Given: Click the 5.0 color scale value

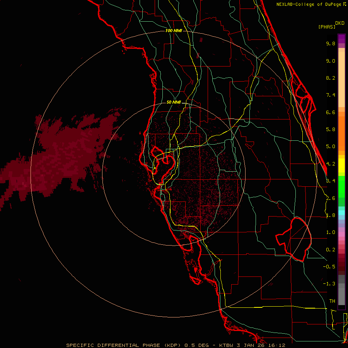Looking at the screenshot, I should [x=331, y=147].
